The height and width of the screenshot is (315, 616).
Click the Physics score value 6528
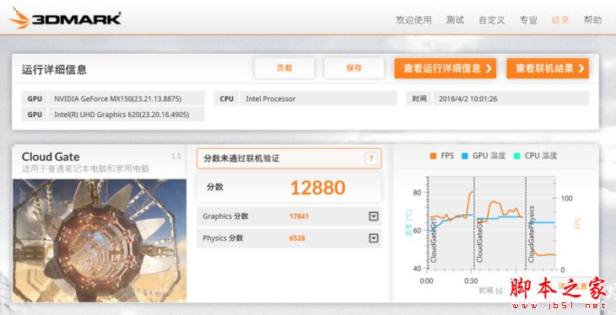pyautogui.click(x=297, y=238)
